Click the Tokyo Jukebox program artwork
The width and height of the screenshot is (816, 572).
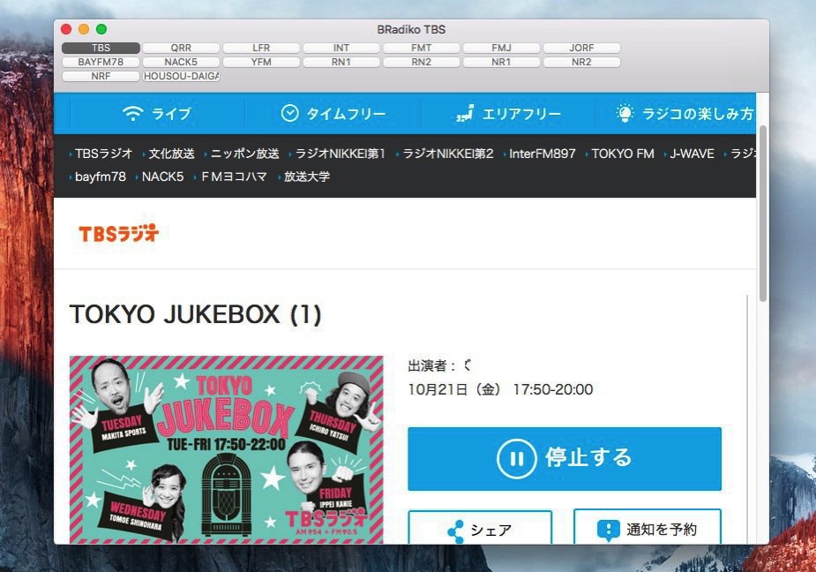point(227,449)
